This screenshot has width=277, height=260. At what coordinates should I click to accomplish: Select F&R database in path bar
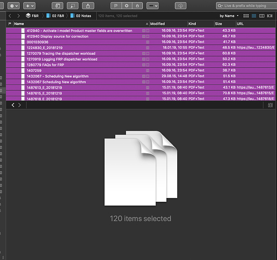pos(32,16)
